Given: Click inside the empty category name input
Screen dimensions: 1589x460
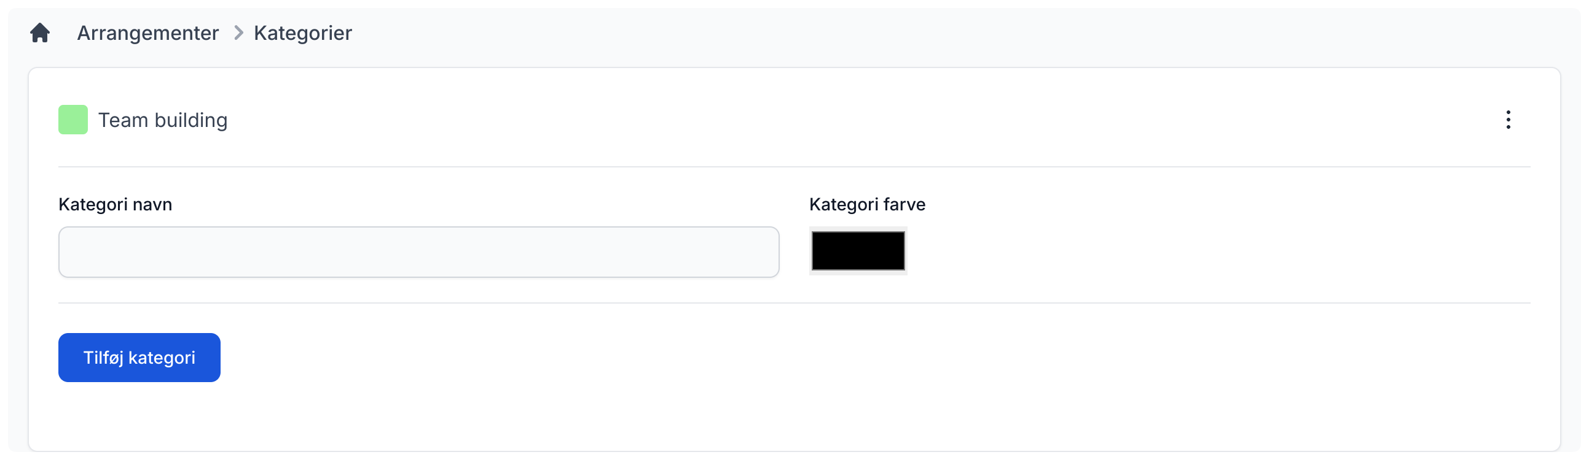Looking at the screenshot, I should tap(418, 252).
